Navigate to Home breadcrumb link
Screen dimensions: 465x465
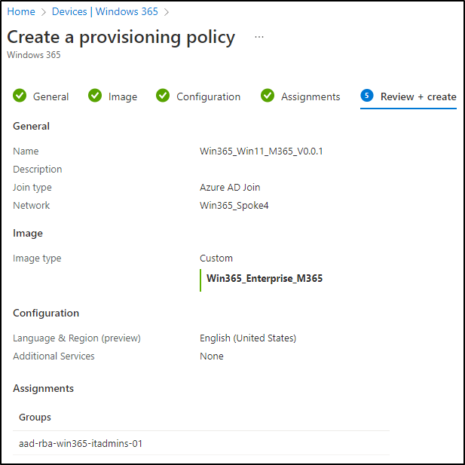point(21,11)
